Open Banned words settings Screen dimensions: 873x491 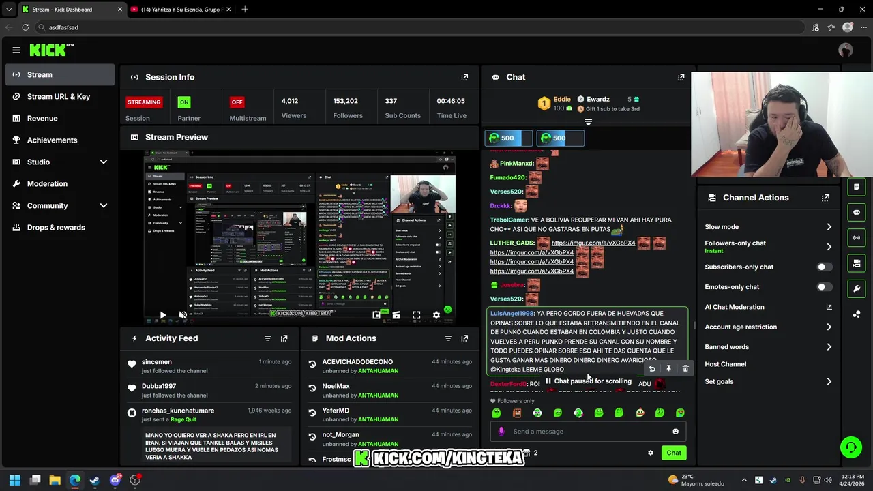click(x=769, y=347)
